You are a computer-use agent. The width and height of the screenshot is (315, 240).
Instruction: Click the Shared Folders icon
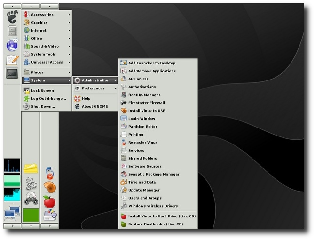[x=124, y=158]
